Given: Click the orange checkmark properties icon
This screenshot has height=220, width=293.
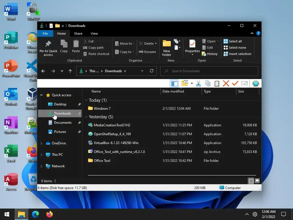Looking at the screenshot, I should pos(235,83).
